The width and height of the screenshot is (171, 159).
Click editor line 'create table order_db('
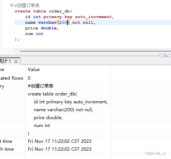click(x=43, y=11)
